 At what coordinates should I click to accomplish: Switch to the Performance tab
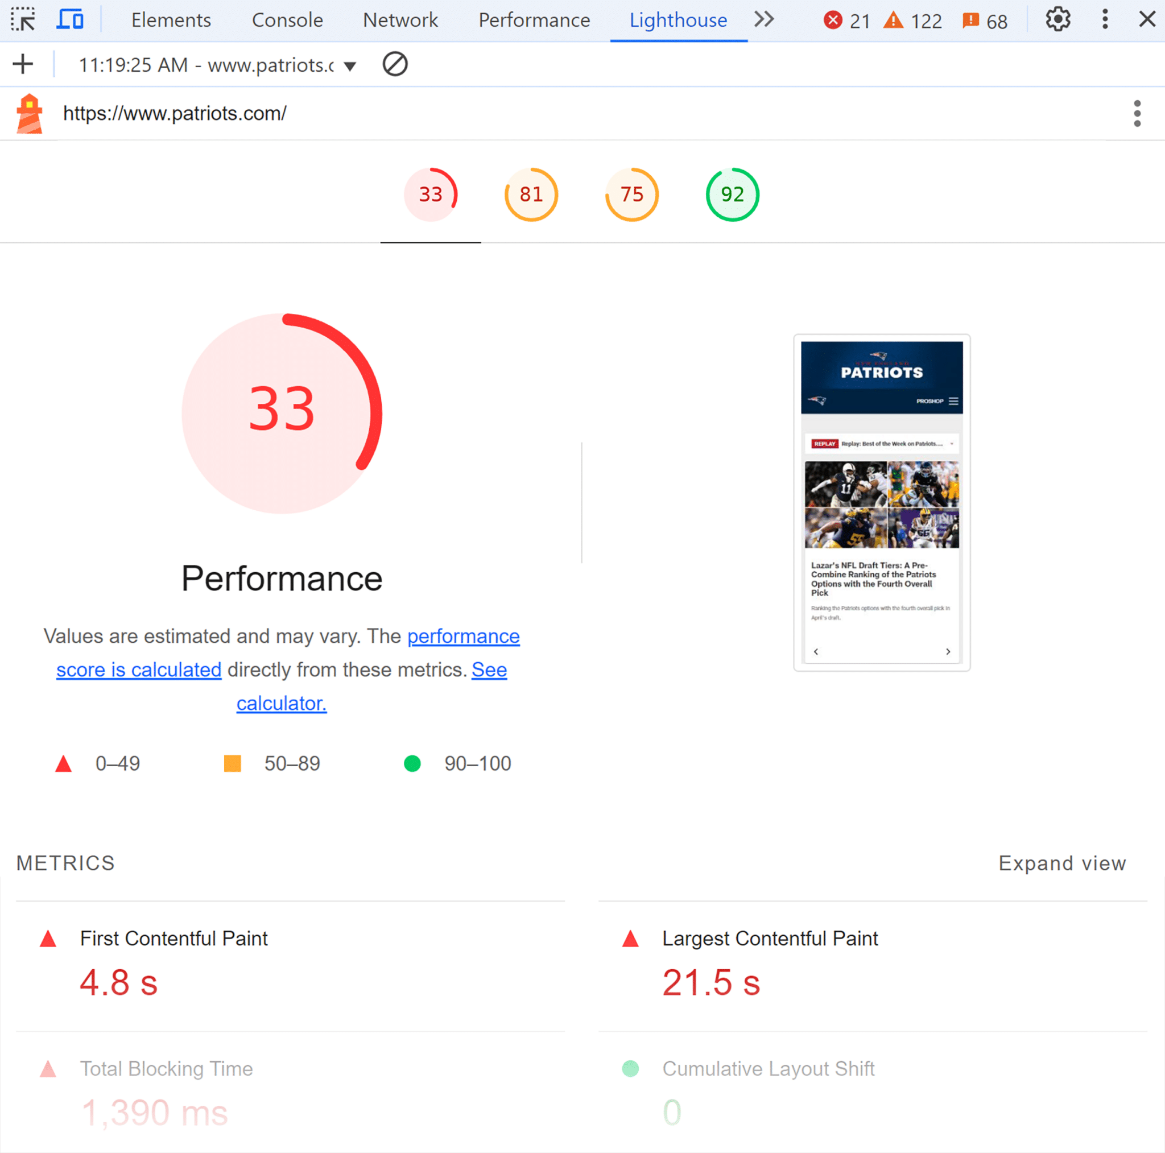point(534,20)
